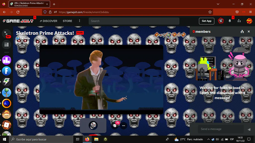
Task: Open the Game Jolt lightning community
Action: (7, 82)
